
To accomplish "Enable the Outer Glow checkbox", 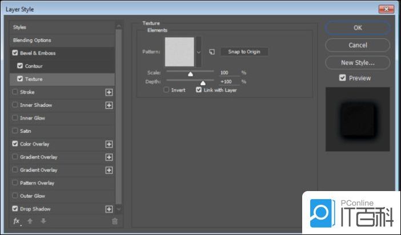I will point(15,196).
